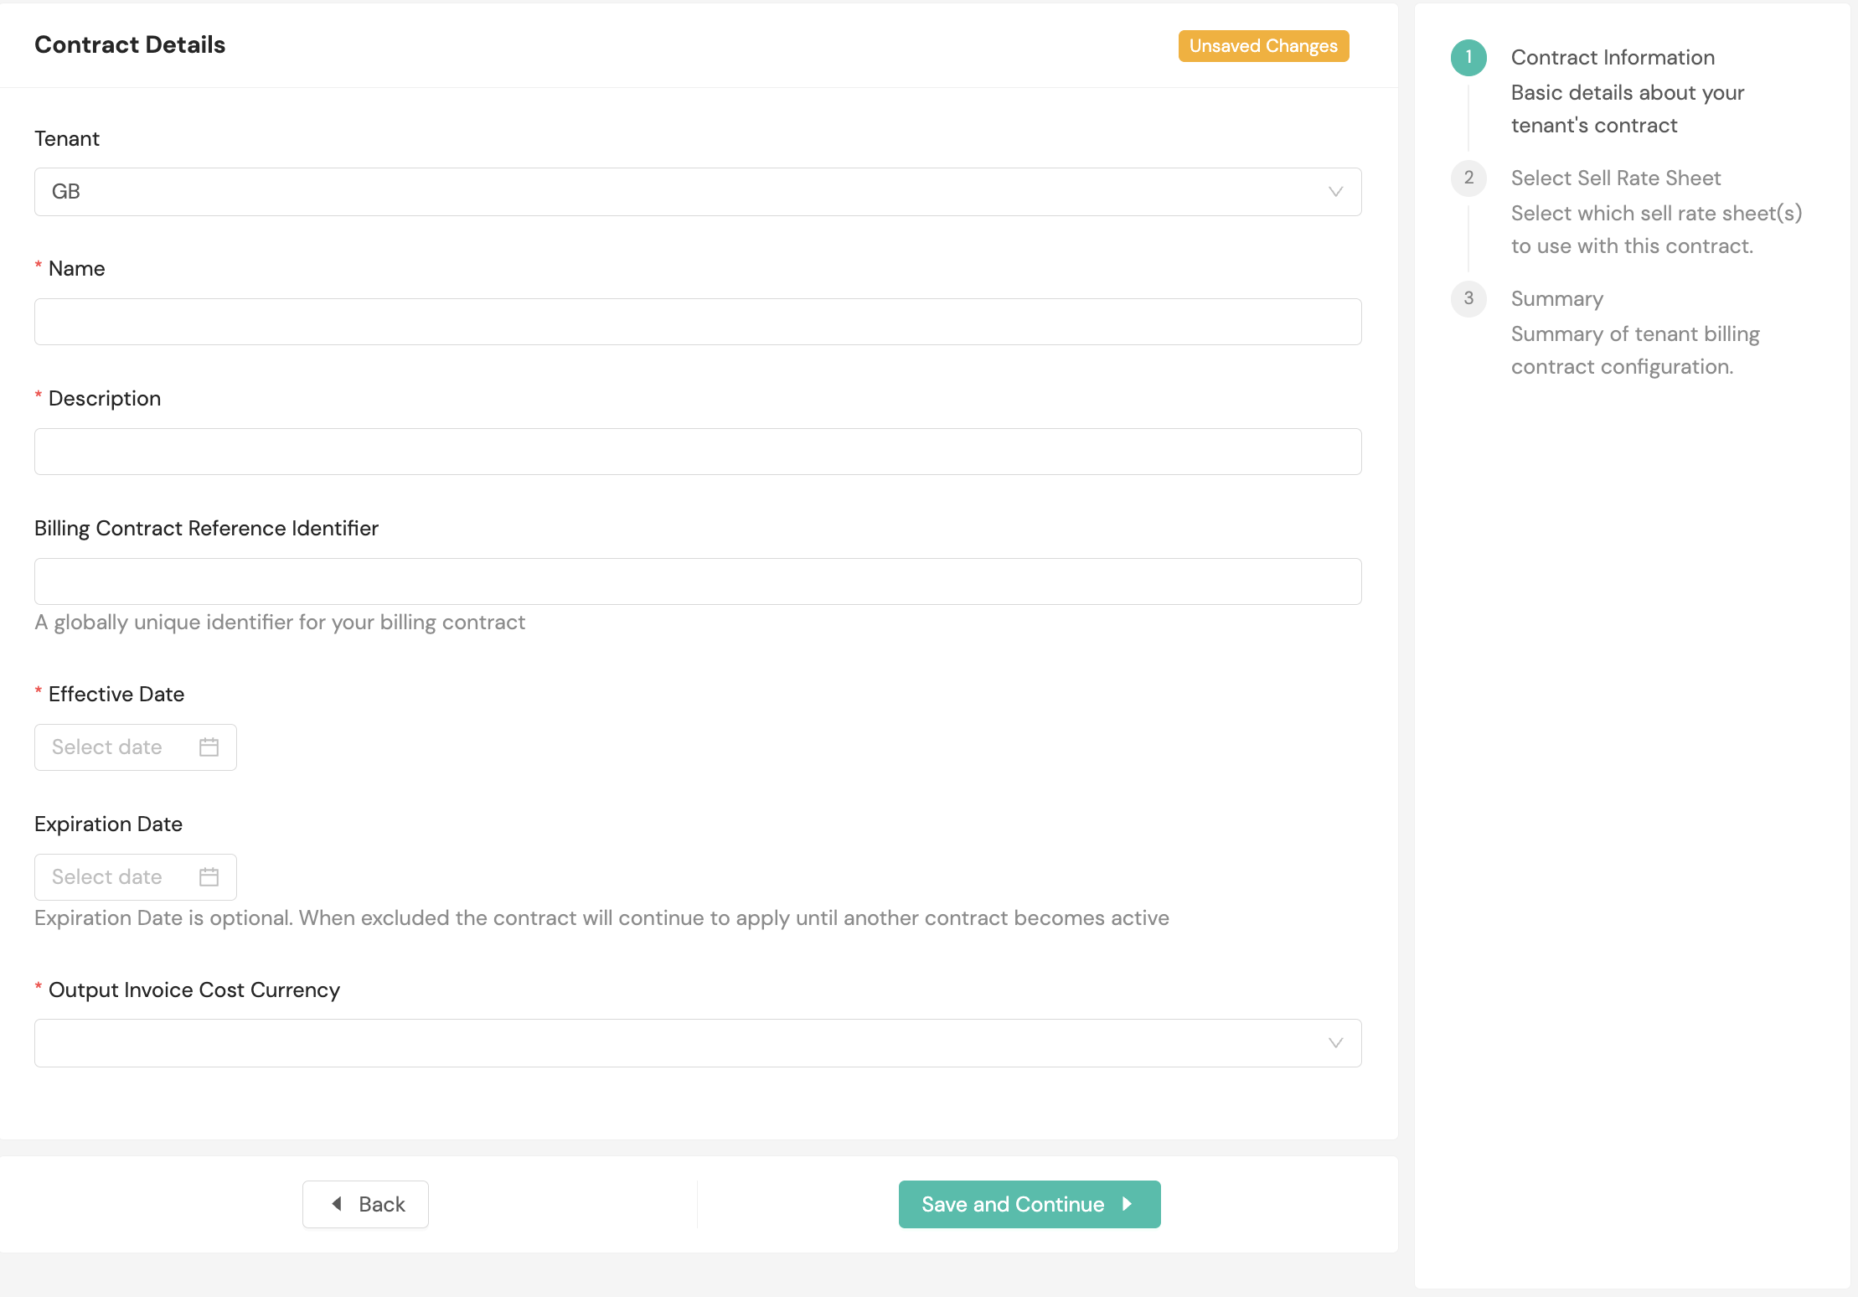Viewport: 1858px width, 1297px height.
Task: Focus Billing Contract Reference Identifier field
Action: click(x=697, y=581)
